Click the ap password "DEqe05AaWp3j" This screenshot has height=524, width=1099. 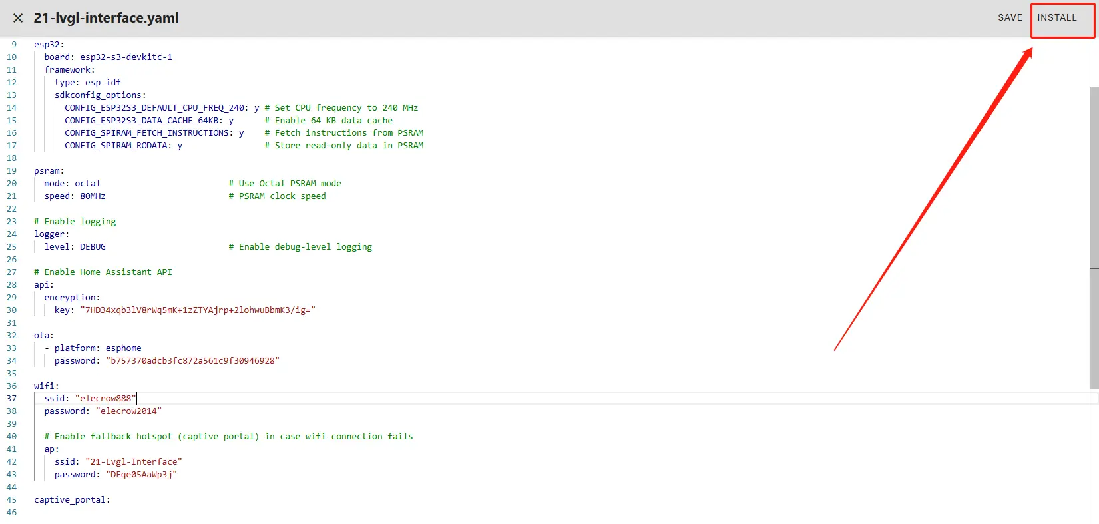[x=141, y=475]
